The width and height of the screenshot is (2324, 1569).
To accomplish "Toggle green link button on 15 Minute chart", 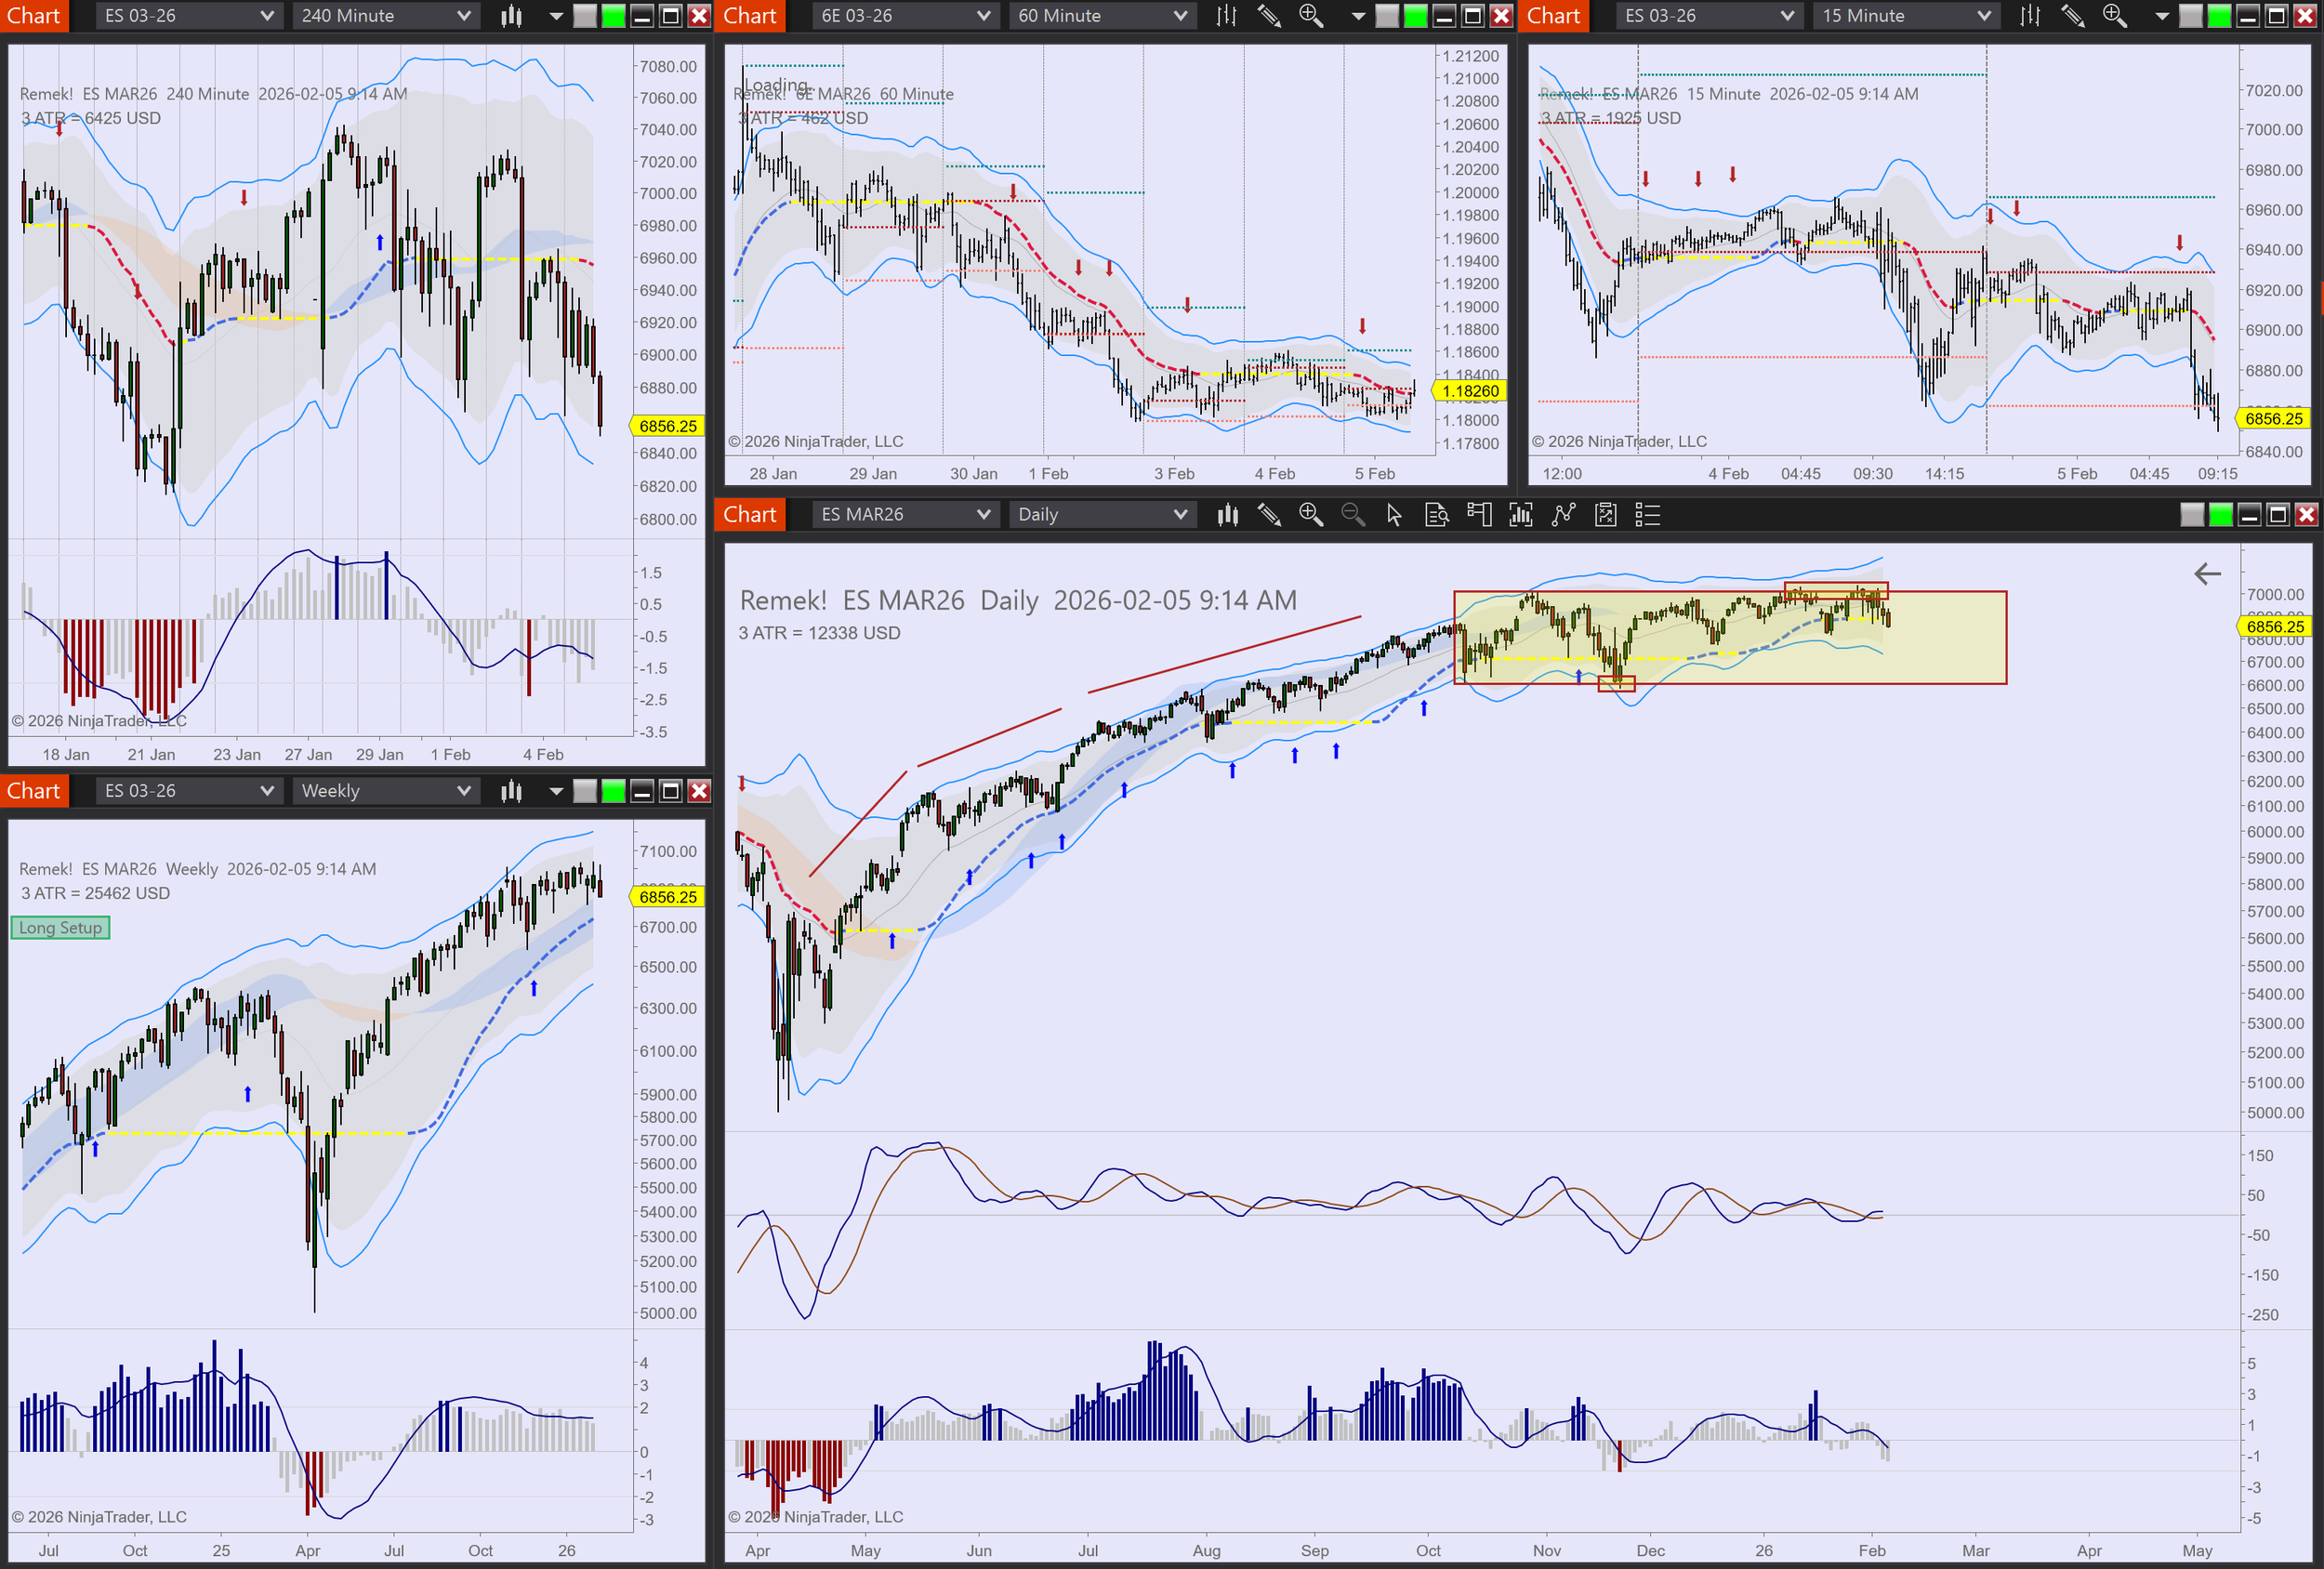I will click(2219, 16).
